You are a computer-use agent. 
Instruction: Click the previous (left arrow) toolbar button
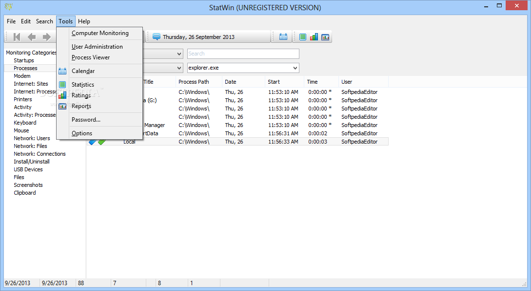(32, 37)
